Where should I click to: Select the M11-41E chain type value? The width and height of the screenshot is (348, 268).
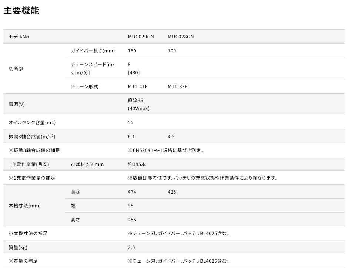[138, 87]
